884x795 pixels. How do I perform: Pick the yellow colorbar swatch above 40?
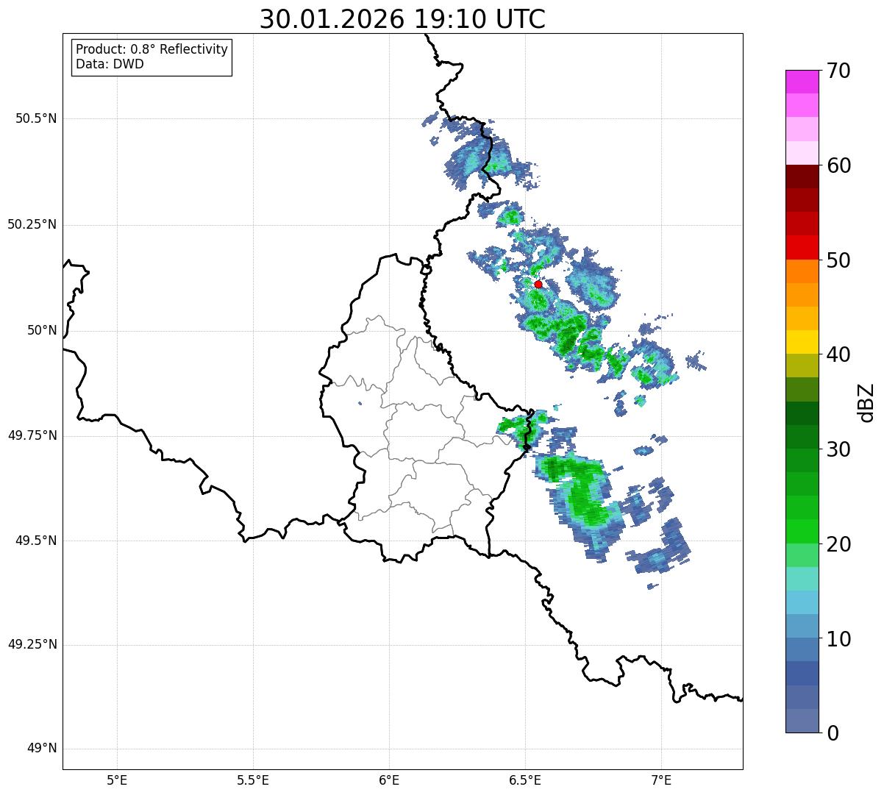(x=802, y=342)
